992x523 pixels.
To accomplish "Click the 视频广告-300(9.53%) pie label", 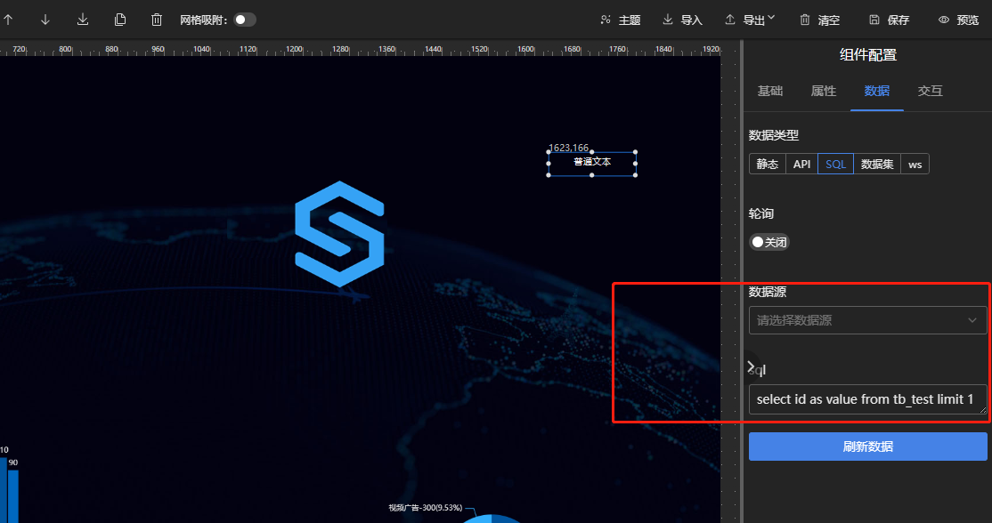I will (425, 507).
